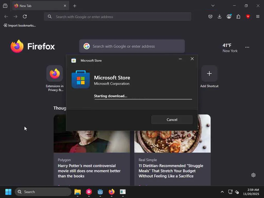Screen dimensions: 264x198
Task: Select the New Tab tab
Action: tap(40, 6)
